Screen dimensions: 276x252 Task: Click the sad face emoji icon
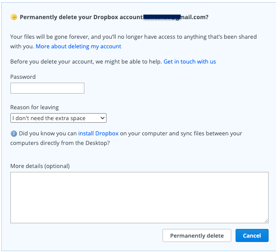tap(14, 17)
